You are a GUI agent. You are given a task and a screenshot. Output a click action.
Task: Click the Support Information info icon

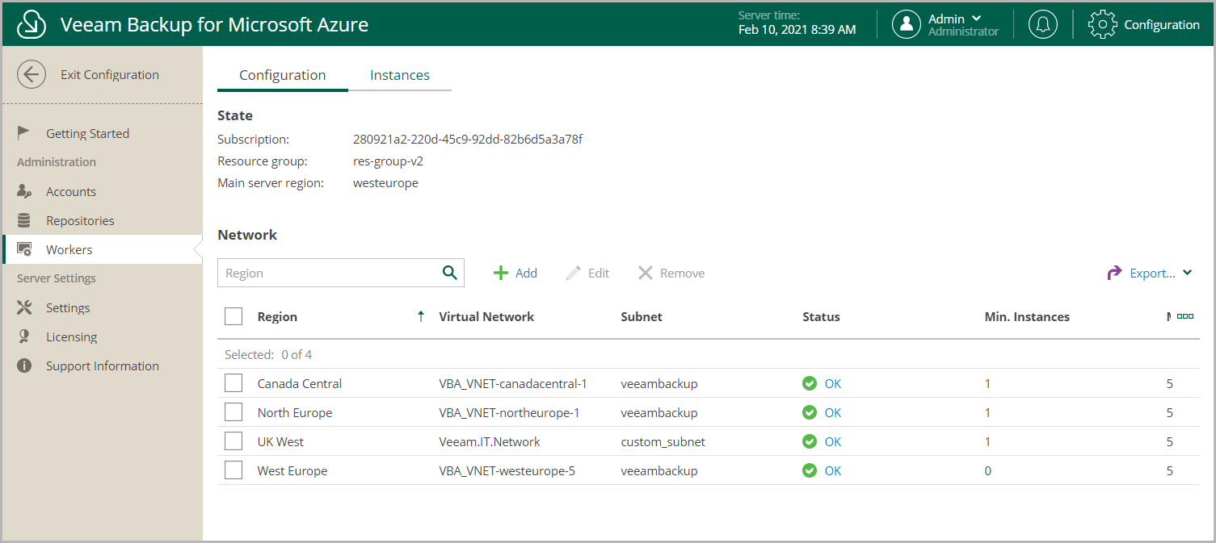[x=24, y=365]
